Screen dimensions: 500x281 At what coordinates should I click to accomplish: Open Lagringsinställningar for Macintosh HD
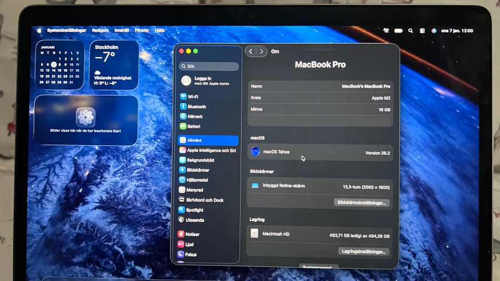(x=363, y=251)
